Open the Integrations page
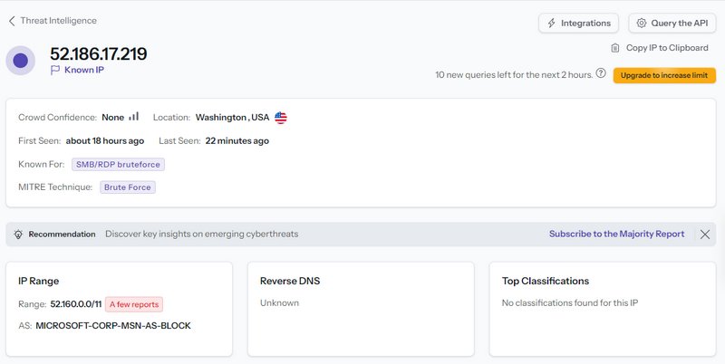Image resolution: width=725 pixels, height=364 pixels. coord(579,23)
